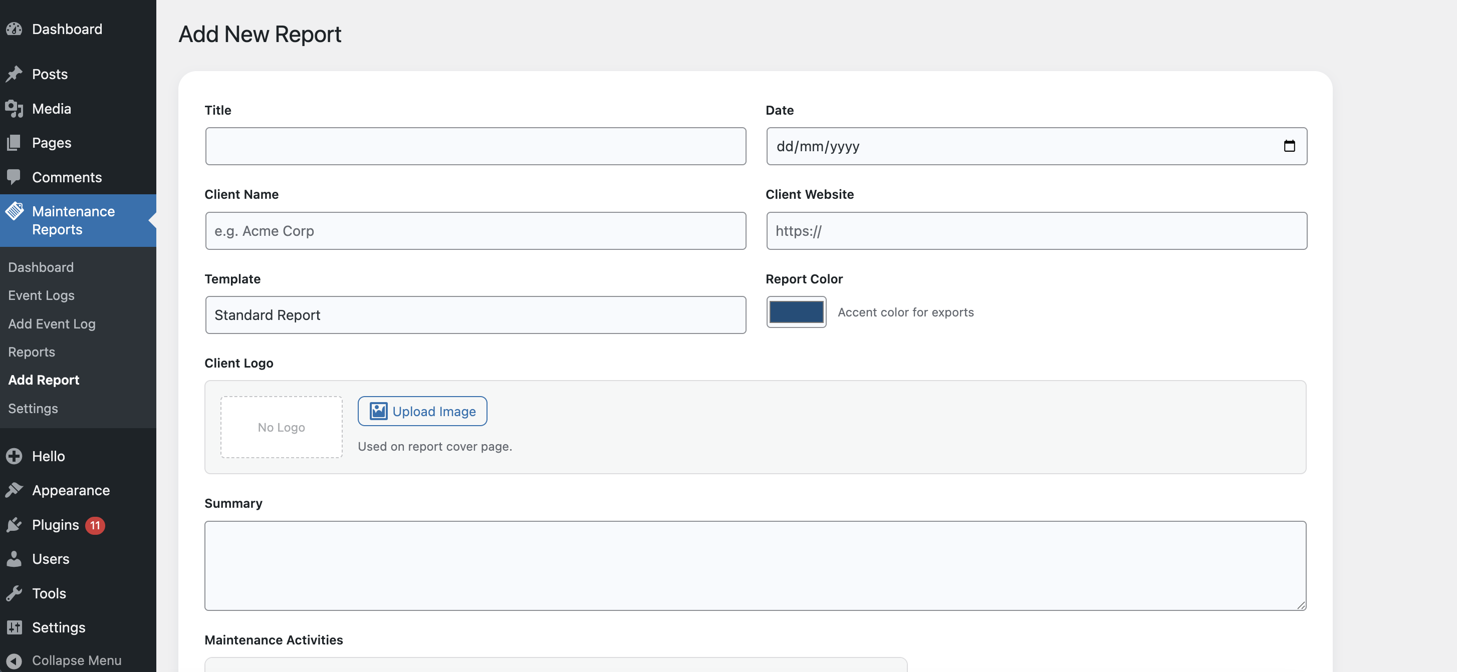Screen dimensions: 1457x672
Task: Focus the Title input field
Action: coord(475,146)
